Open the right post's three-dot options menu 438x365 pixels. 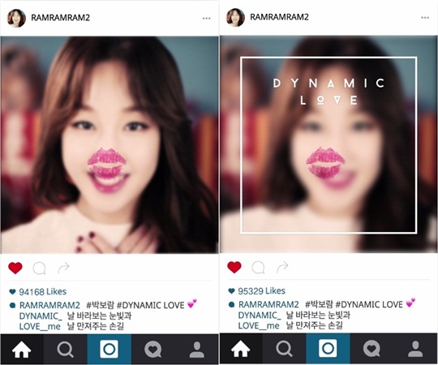(x=425, y=18)
